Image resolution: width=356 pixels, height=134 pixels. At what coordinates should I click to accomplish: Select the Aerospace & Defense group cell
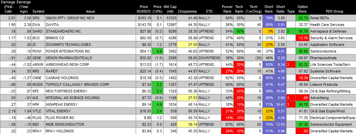click(x=332, y=31)
